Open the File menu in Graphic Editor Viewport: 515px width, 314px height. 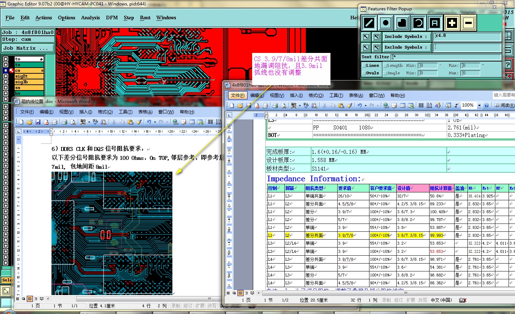(10, 18)
